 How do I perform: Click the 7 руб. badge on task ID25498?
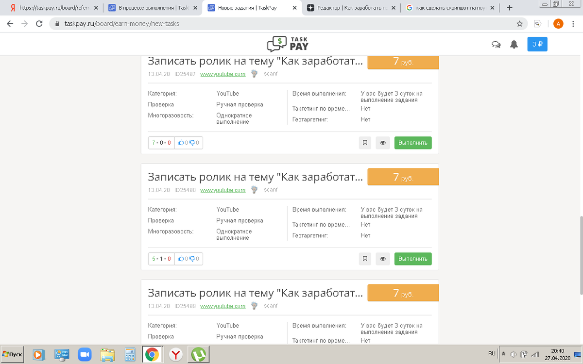pyautogui.click(x=403, y=177)
